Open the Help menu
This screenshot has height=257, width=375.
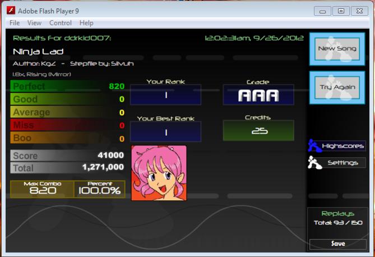[x=86, y=23]
